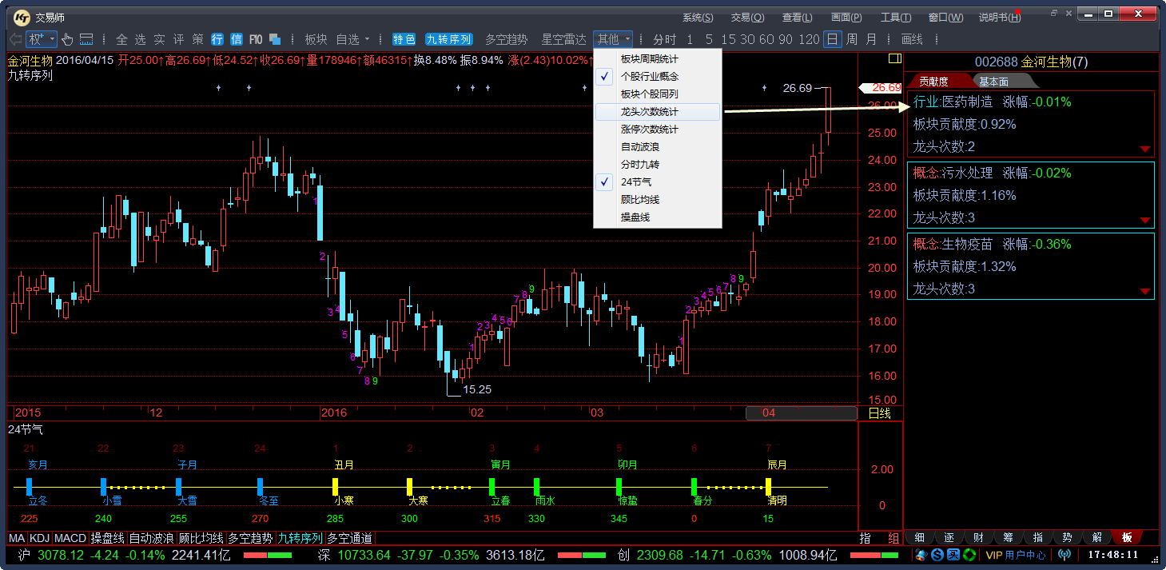Click the back arrow in the toolbar

coord(15,39)
